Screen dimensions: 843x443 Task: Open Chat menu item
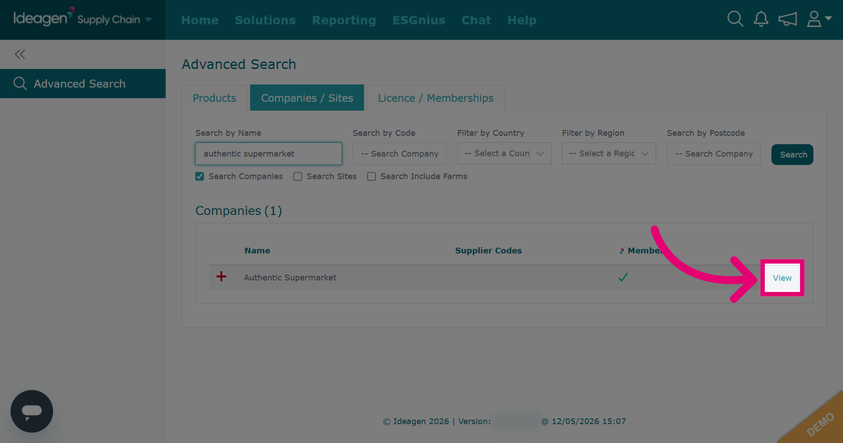coord(476,20)
